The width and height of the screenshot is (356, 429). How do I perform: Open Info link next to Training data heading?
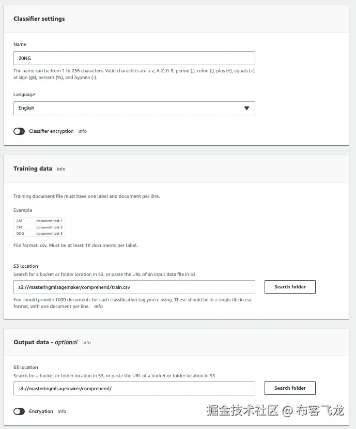point(61,169)
